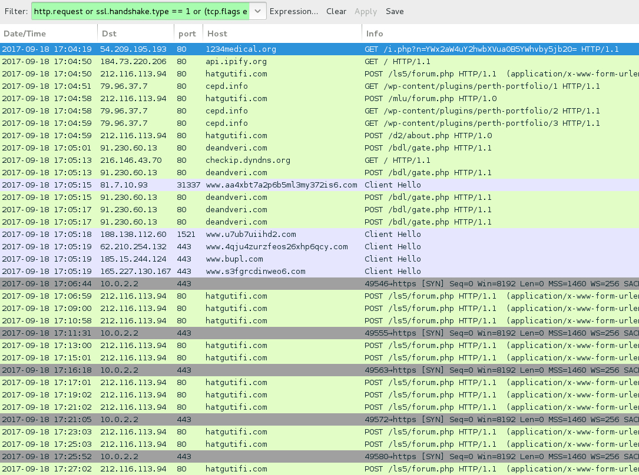Select the 17:05:15 deandveri.com POST row

[319, 198]
